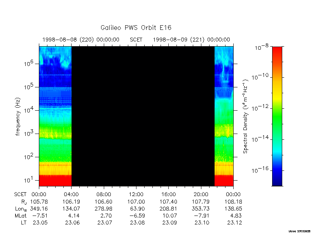Click the SCET time value 20:00
311x233 pixels.
click(201, 195)
